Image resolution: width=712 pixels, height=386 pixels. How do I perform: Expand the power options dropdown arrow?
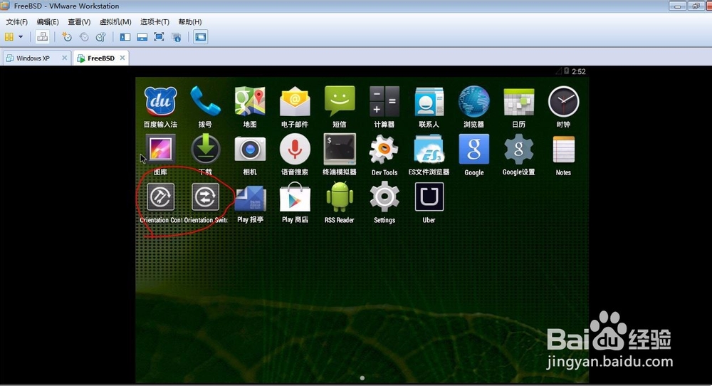(x=21, y=37)
